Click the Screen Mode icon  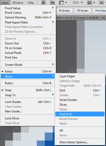(102, 2)
